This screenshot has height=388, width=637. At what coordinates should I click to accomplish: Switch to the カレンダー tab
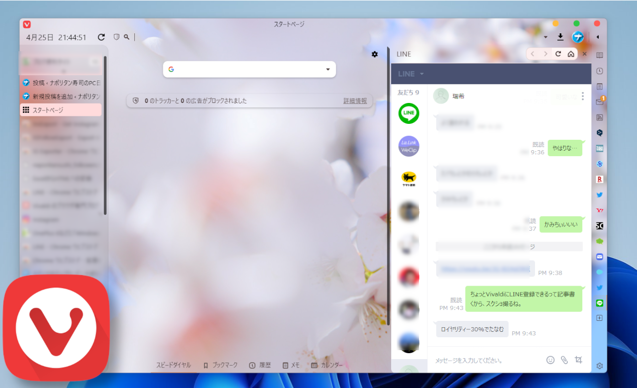[x=327, y=365]
